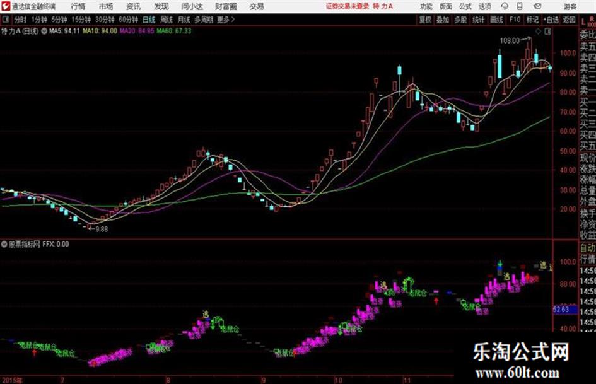The height and width of the screenshot is (384, 596).
Task: Open the 功能 menu
Action: click(426, 6)
